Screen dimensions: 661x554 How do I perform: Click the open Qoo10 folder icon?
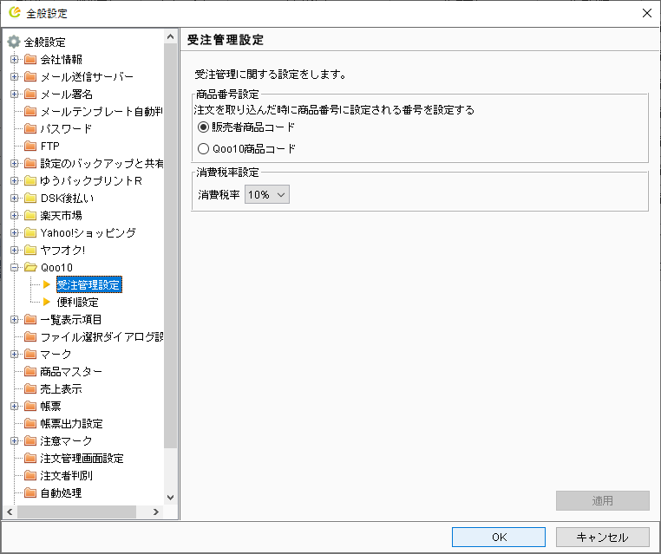click(30, 267)
